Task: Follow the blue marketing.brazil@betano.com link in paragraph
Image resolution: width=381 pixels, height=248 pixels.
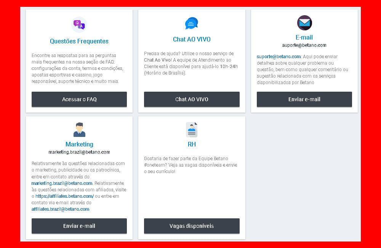Action: click(62, 183)
